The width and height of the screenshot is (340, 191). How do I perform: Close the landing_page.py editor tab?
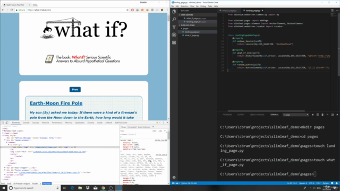(262, 11)
